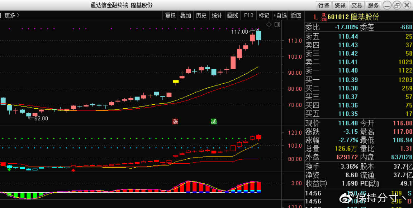Click the 今开 value 116.00

tap(403, 123)
